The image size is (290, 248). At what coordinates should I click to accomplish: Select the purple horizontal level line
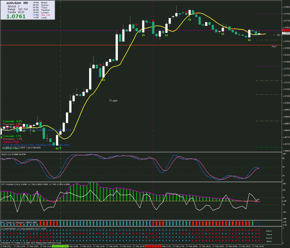pos(142,30)
